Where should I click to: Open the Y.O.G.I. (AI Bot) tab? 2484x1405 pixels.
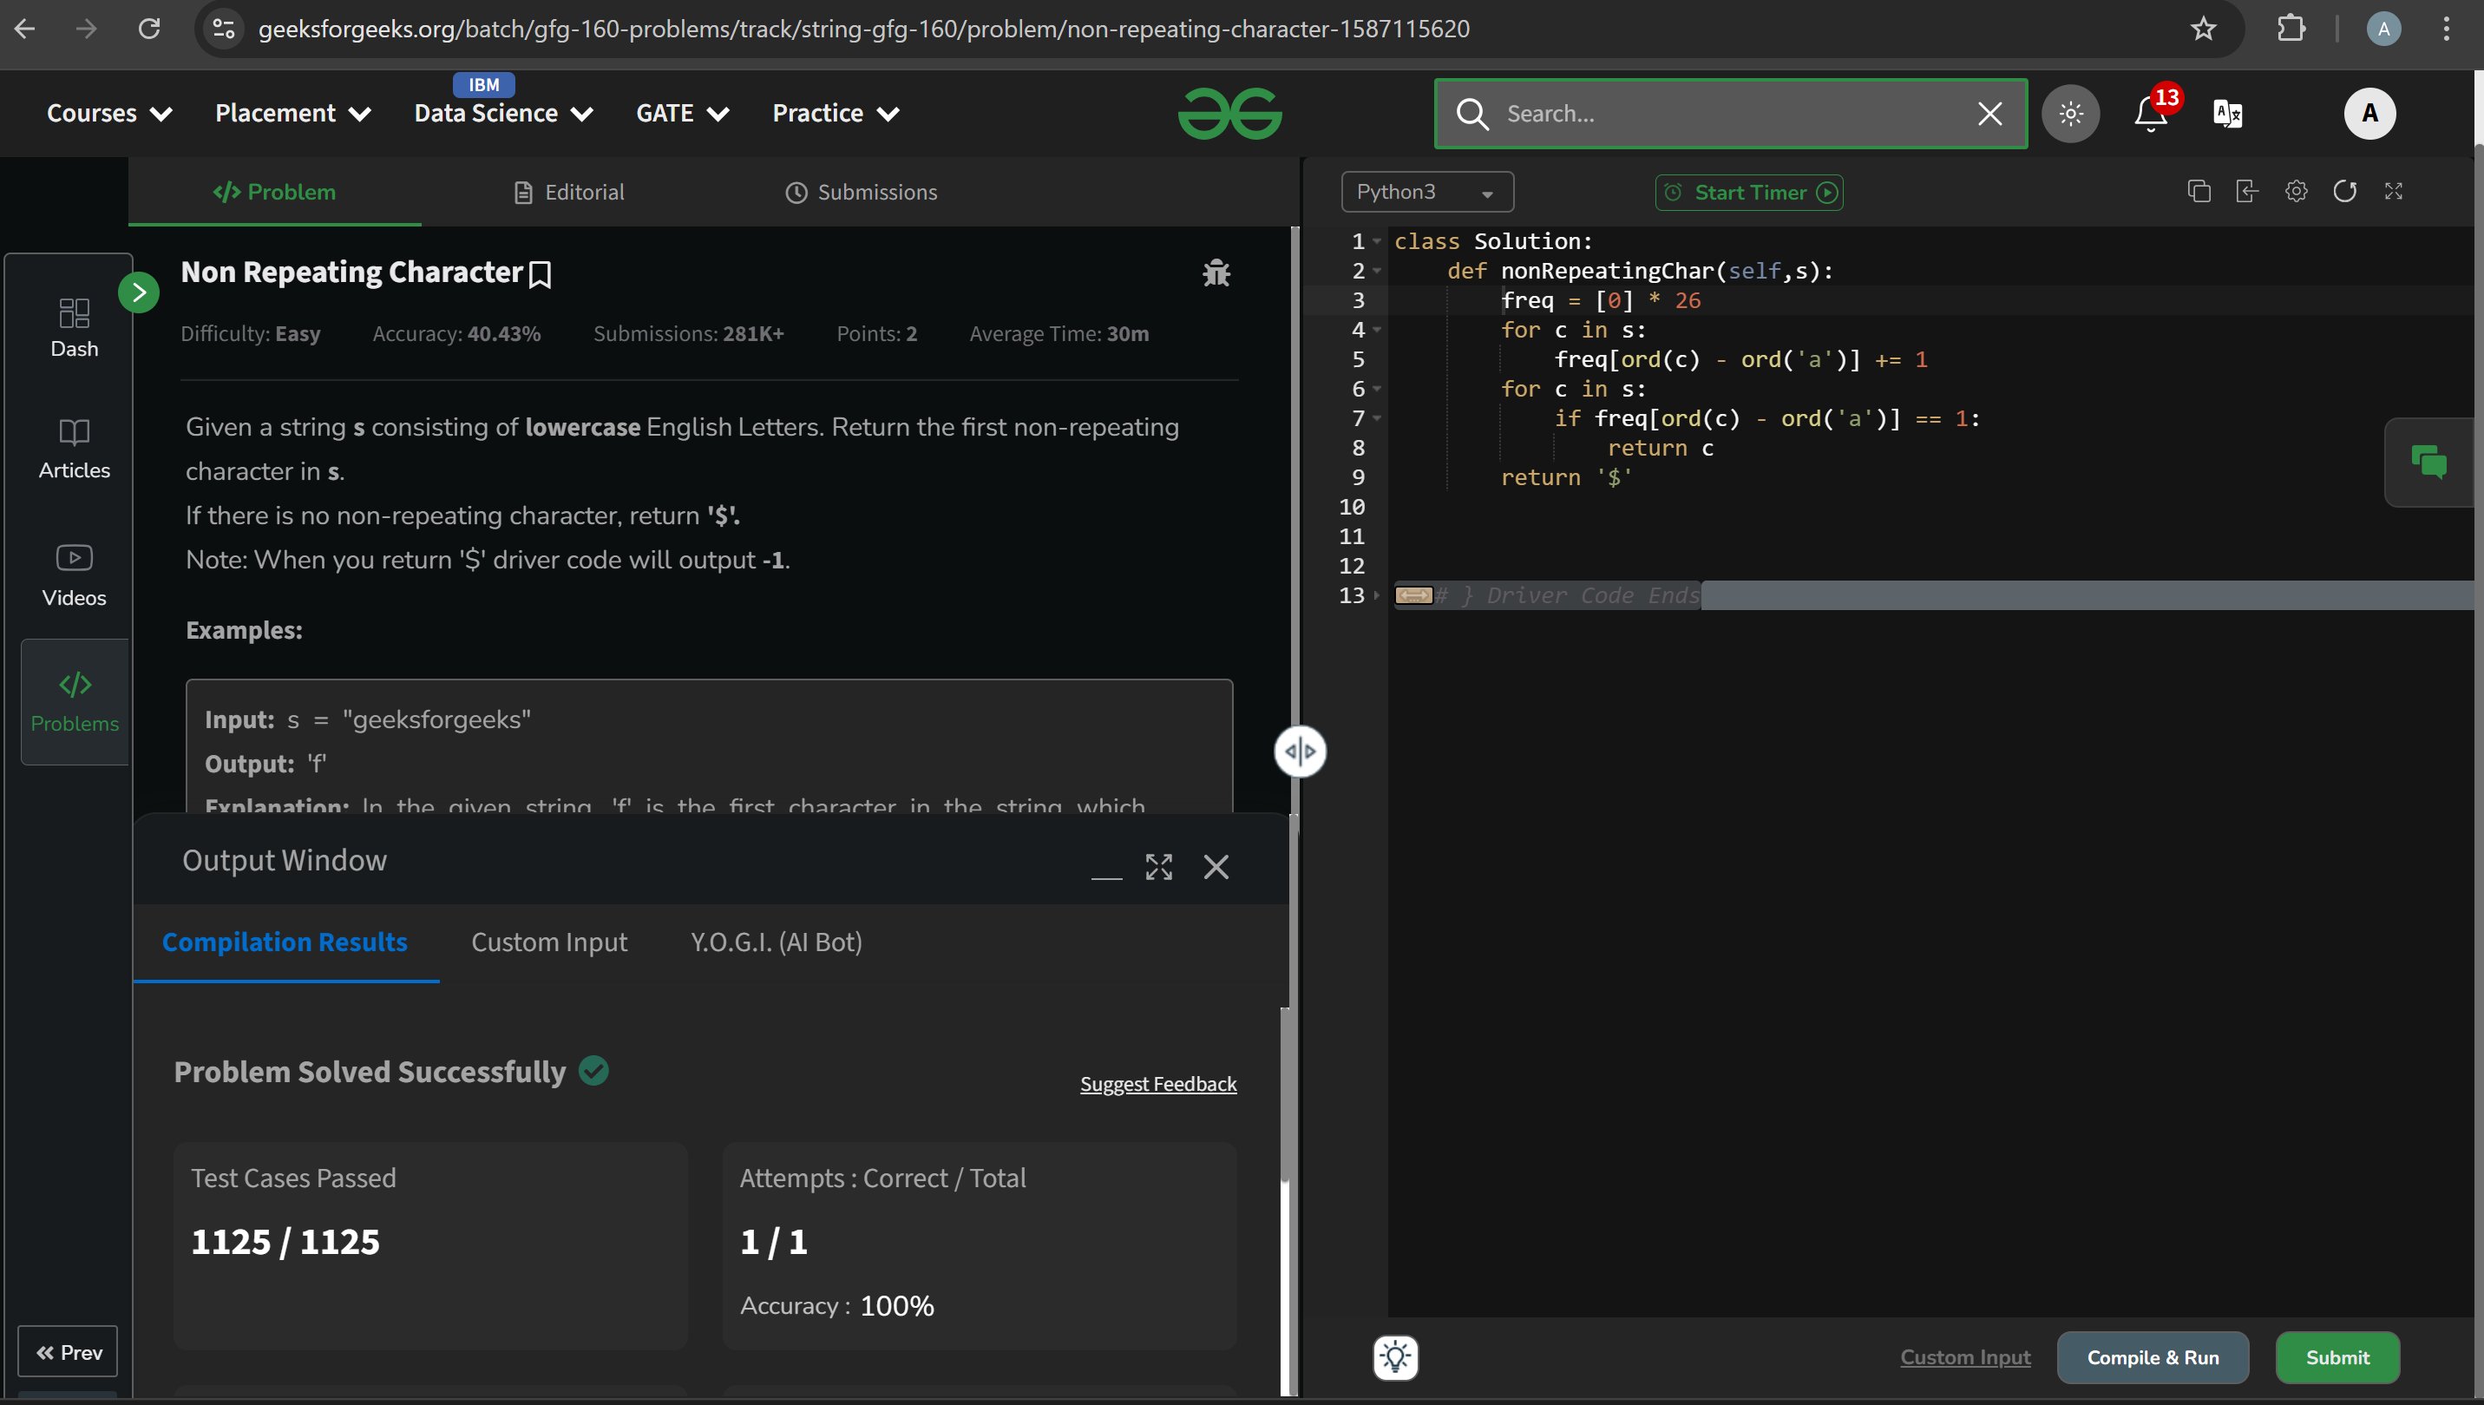pyautogui.click(x=776, y=942)
